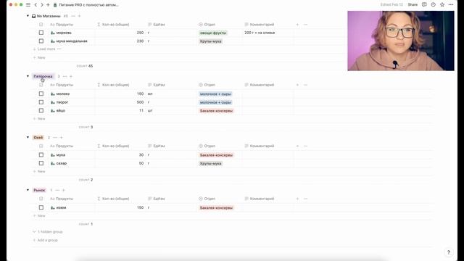Mark the яйцо item checkbox
The width and height of the screenshot is (464, 261).
pos(41,110)
